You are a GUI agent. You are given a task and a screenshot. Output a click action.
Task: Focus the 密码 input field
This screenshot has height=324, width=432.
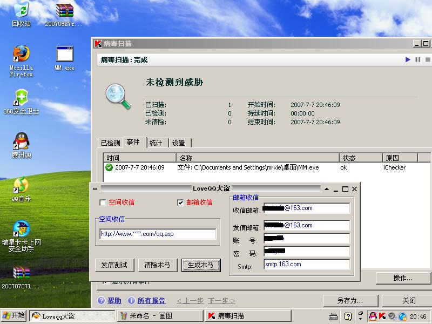pos(307,251)
